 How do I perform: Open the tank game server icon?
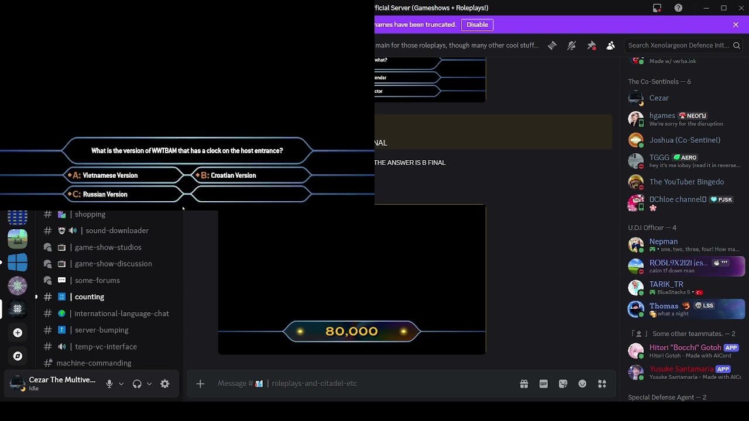18,239
